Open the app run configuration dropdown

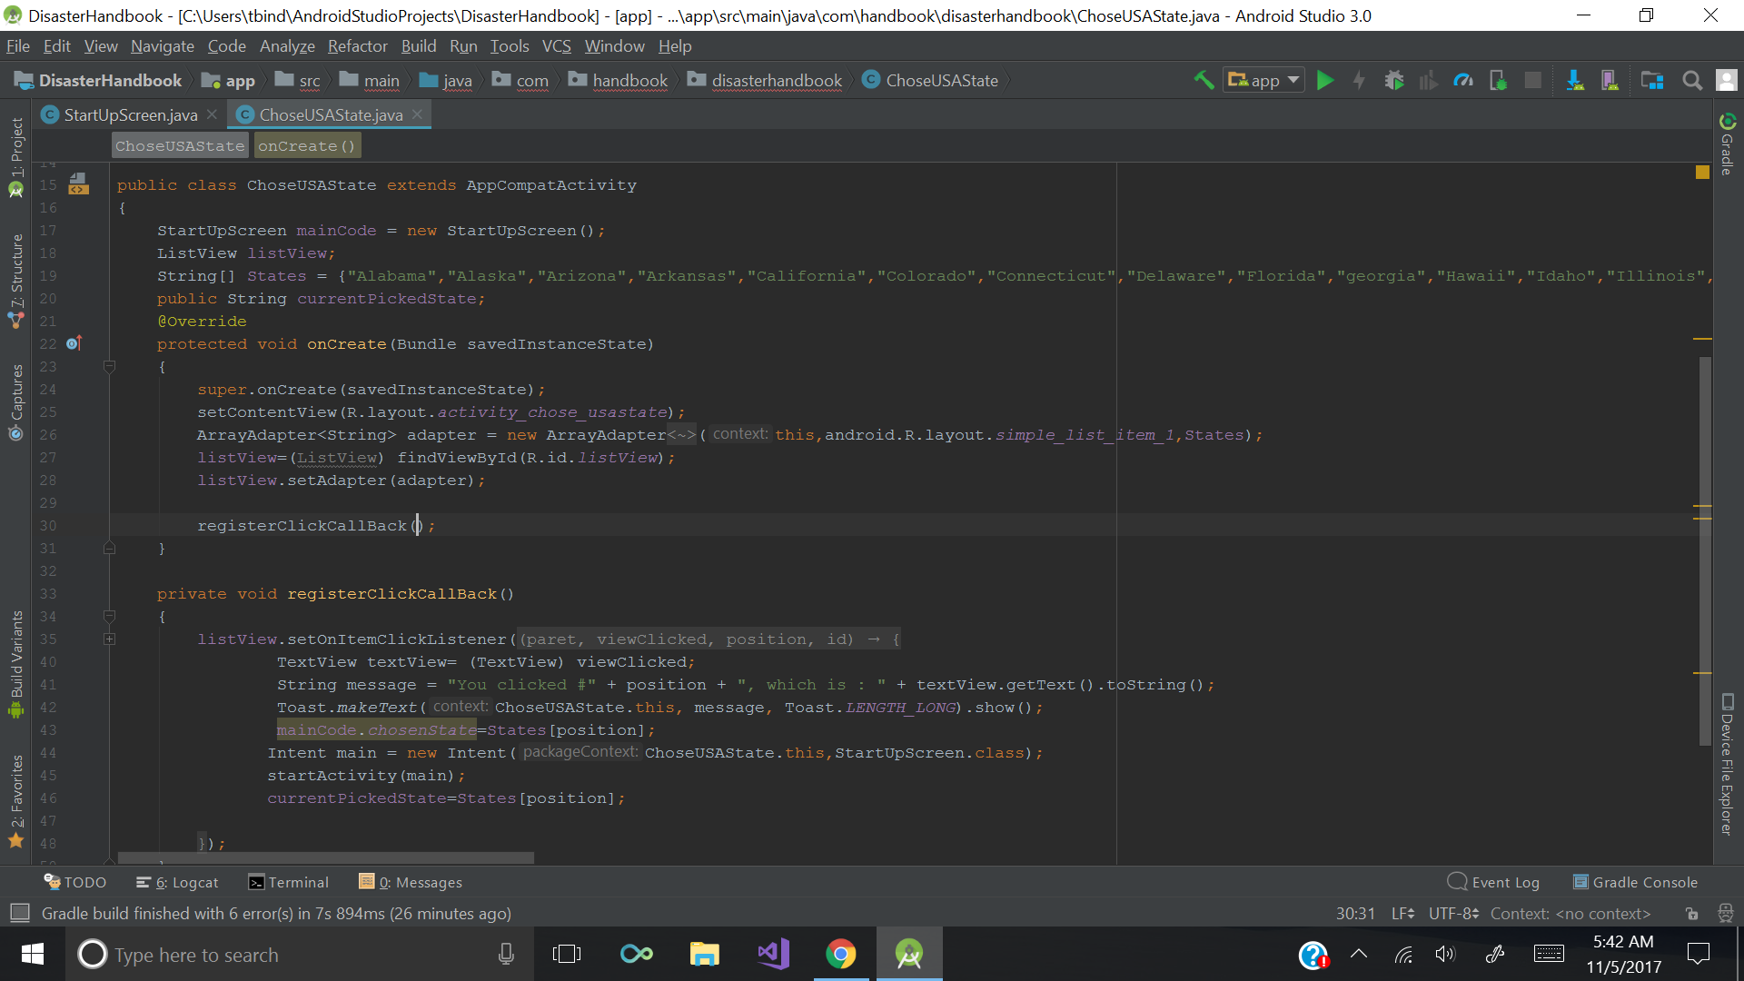pos(1264,80)
